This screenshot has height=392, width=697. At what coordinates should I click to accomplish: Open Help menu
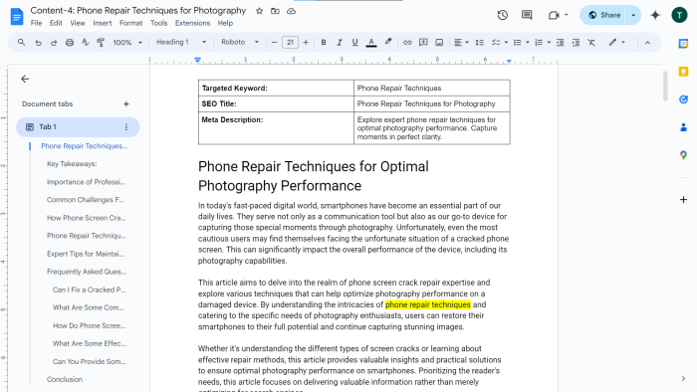point(225,23)
